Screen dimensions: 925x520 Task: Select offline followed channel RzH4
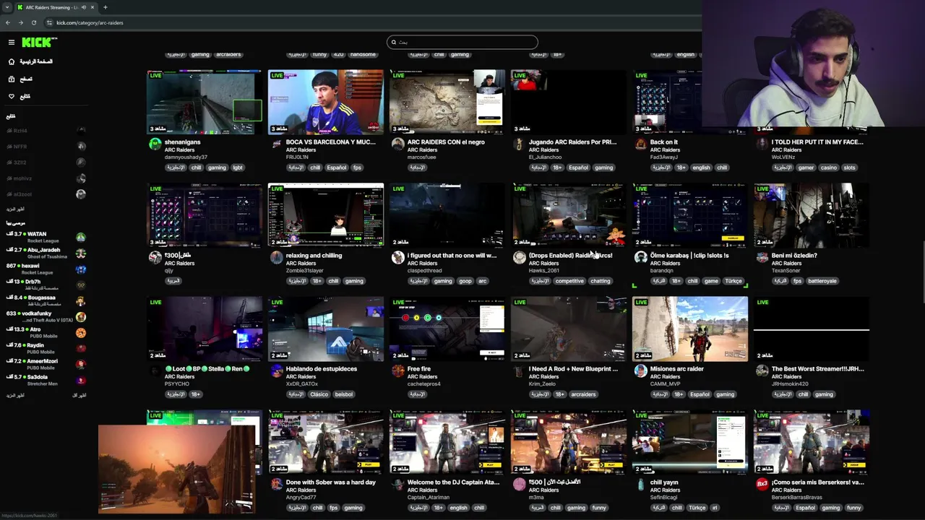coord(46,131)
